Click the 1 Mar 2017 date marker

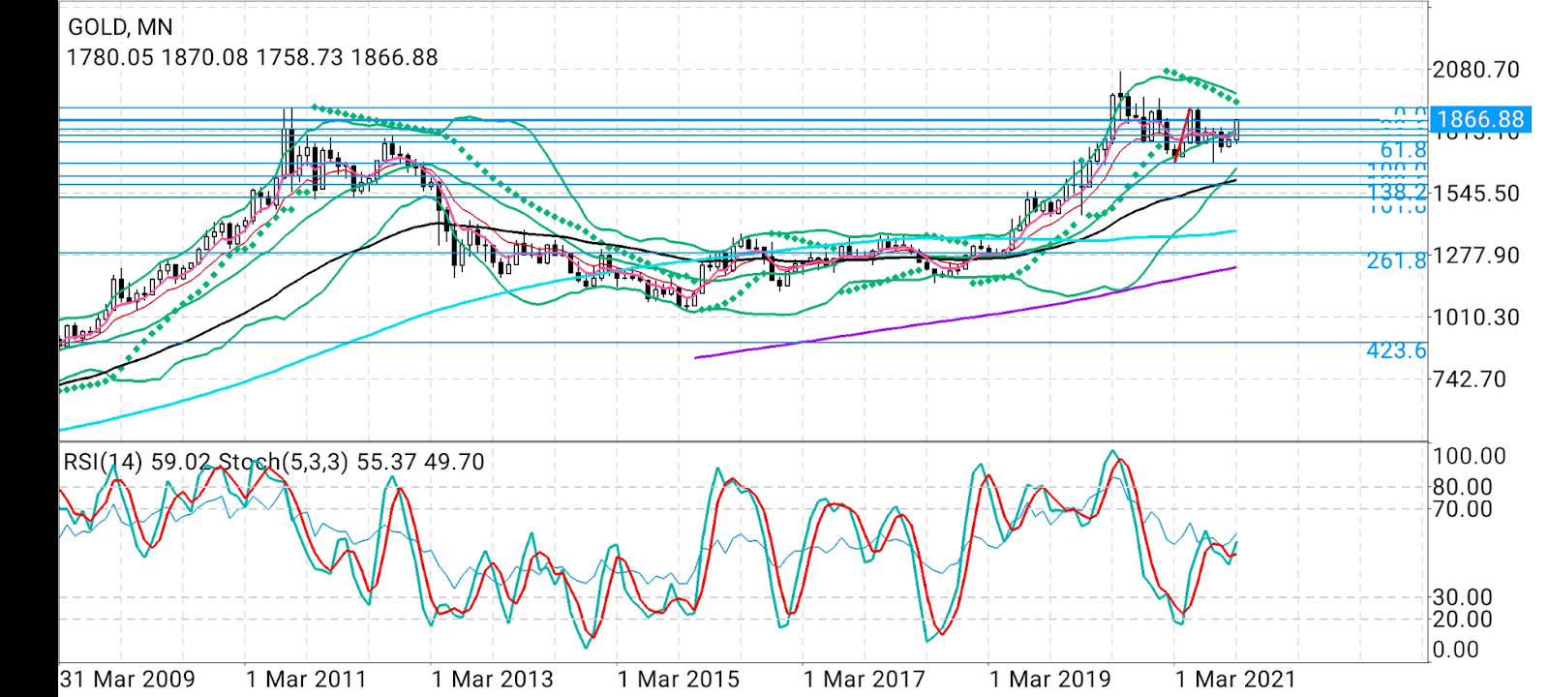click(x=864, y=680)
